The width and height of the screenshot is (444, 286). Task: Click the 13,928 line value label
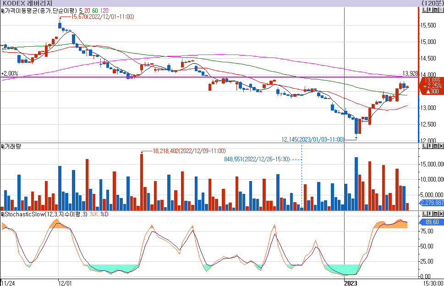(410, 73)
